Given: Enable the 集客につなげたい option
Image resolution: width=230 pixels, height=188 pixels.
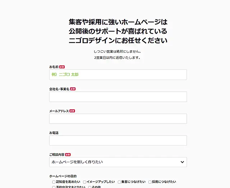Looking at the screenshot, I should (119, 182).
